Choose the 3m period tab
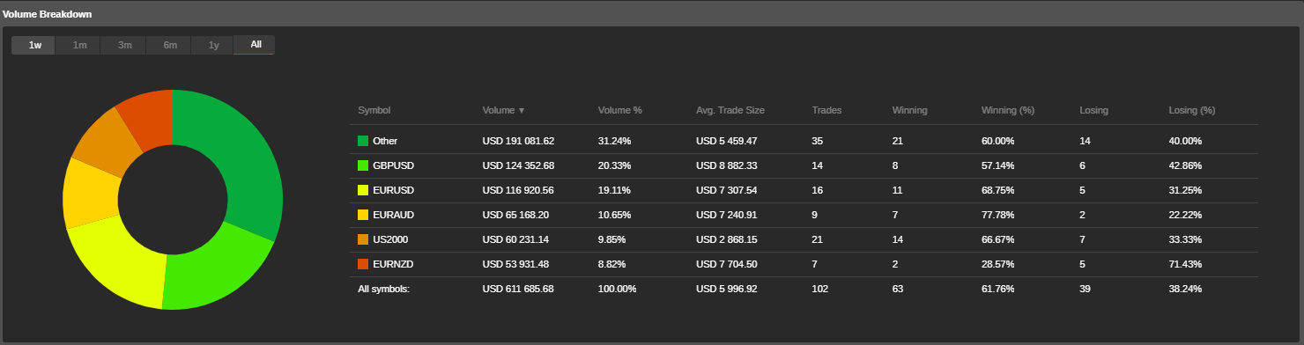 pos(124,45)
